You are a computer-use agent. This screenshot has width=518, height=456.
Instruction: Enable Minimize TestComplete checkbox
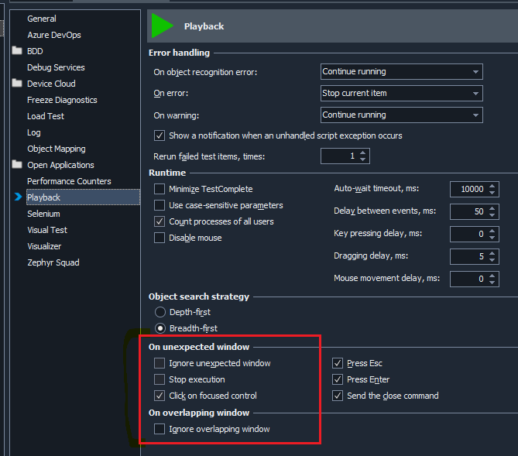pyautogui.click(x=160, y=189)
